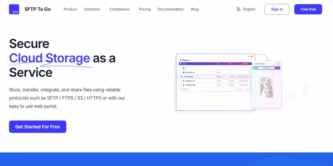Click the Cloud Storage heading text
333x166 pixels.
click(x=49, y=58)
